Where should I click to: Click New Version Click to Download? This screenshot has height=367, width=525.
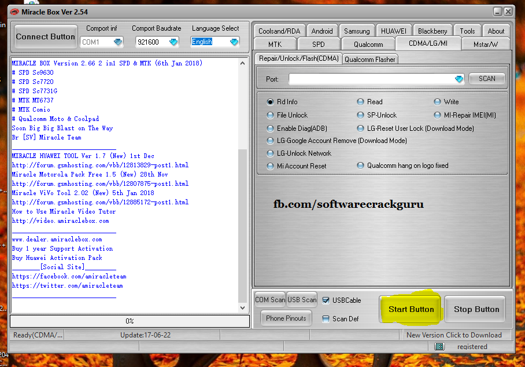point(454,335)
